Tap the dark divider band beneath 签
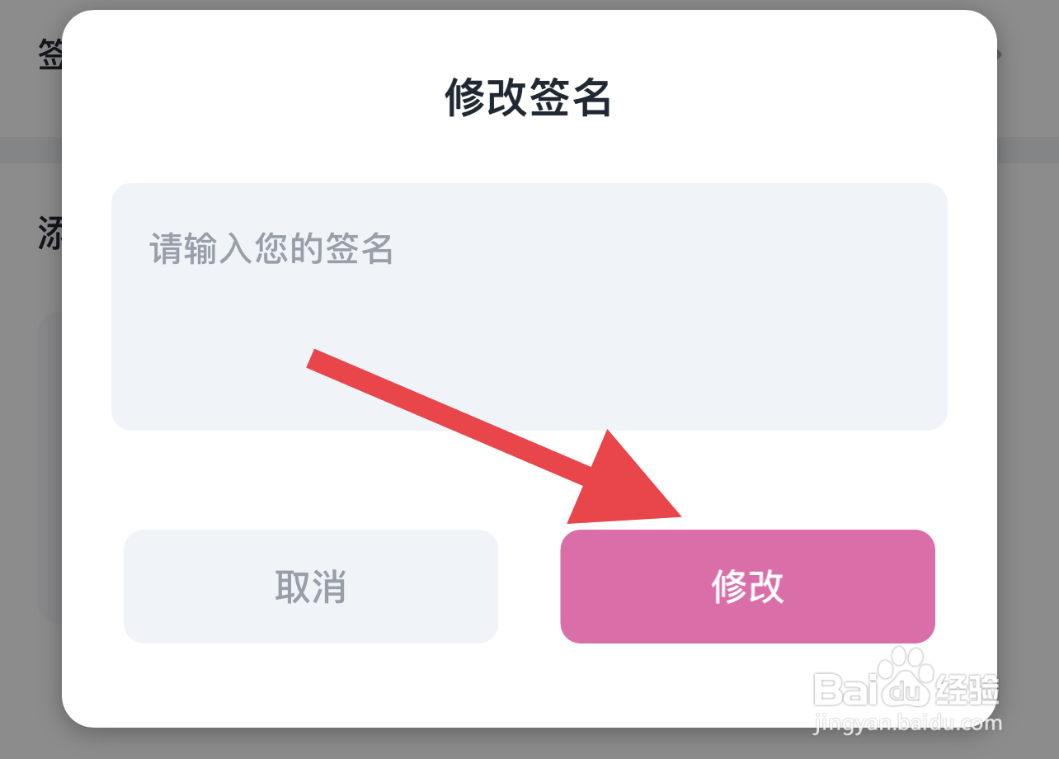 coord(30,150)
